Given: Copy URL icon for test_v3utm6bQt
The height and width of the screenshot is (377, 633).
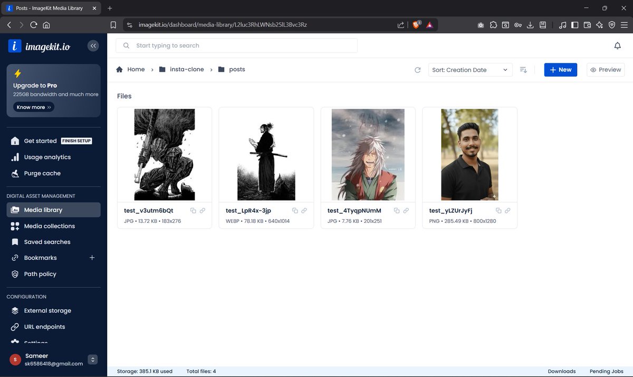Looking at the screenshot, I should (193, 211).
